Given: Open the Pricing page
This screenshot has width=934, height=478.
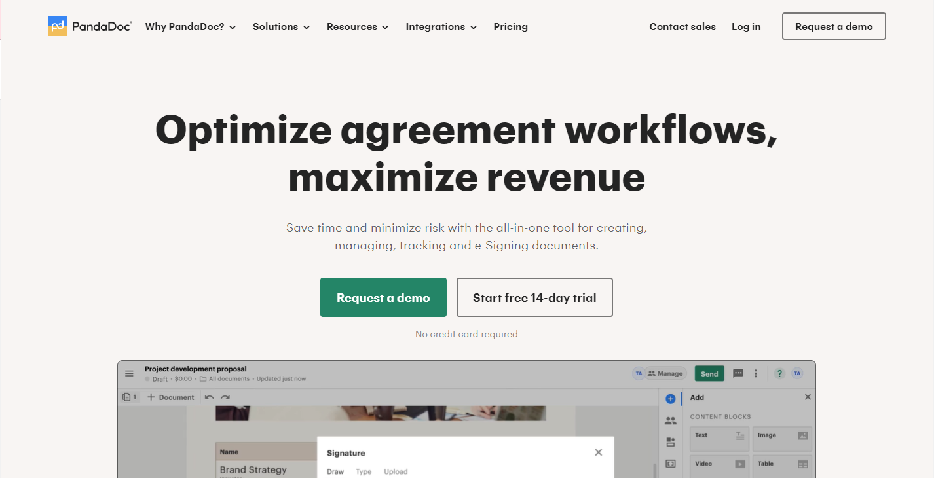Looking at the screenshot, I should [x=511, y=27].
